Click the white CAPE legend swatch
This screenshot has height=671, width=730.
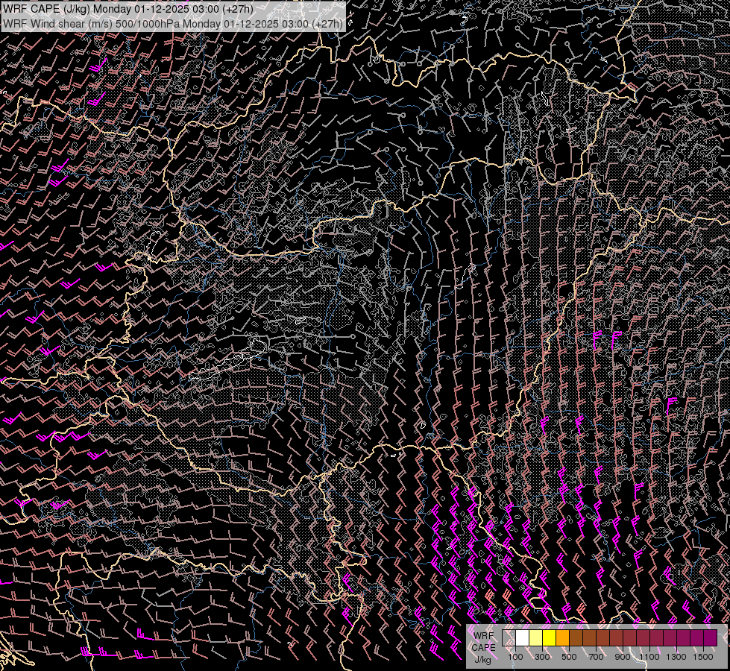[523, 638]
